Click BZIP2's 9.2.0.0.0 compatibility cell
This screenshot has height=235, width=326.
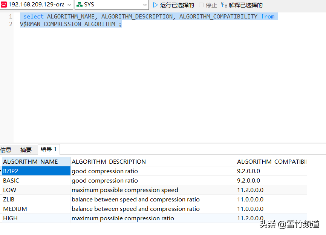(271, 171)
